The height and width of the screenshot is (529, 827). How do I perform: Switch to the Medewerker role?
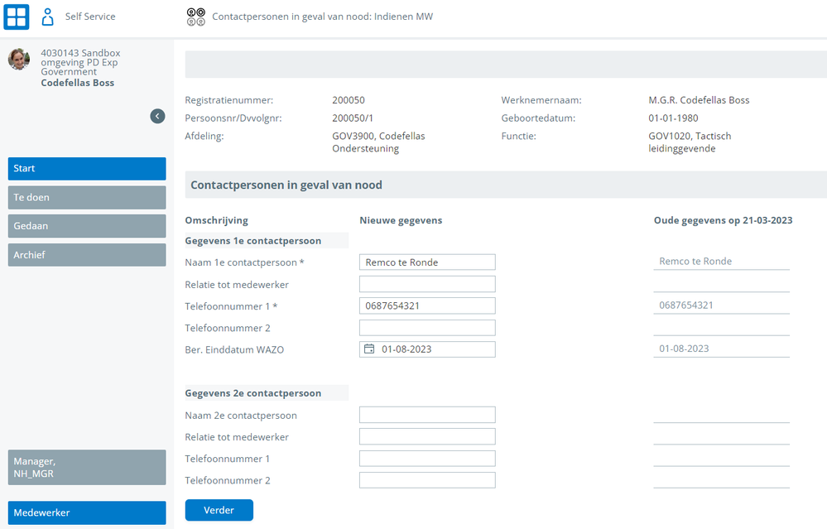tap(87, 512)
